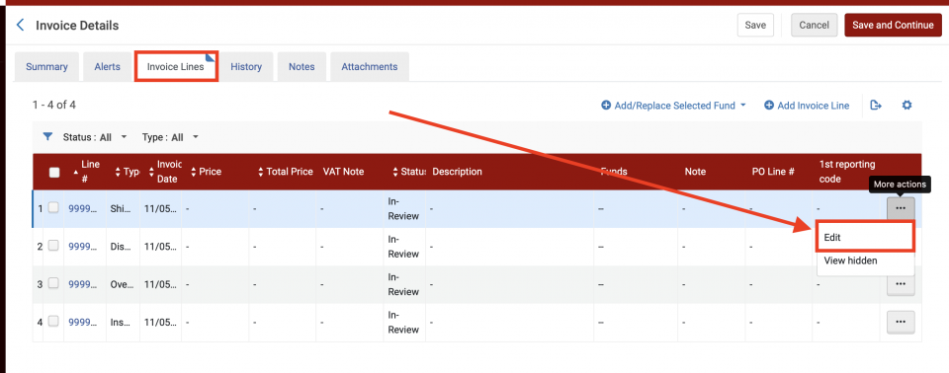The image size is (949, 373).
Task: Click the 1st reporting code header
Action: [x=847, y=172]
